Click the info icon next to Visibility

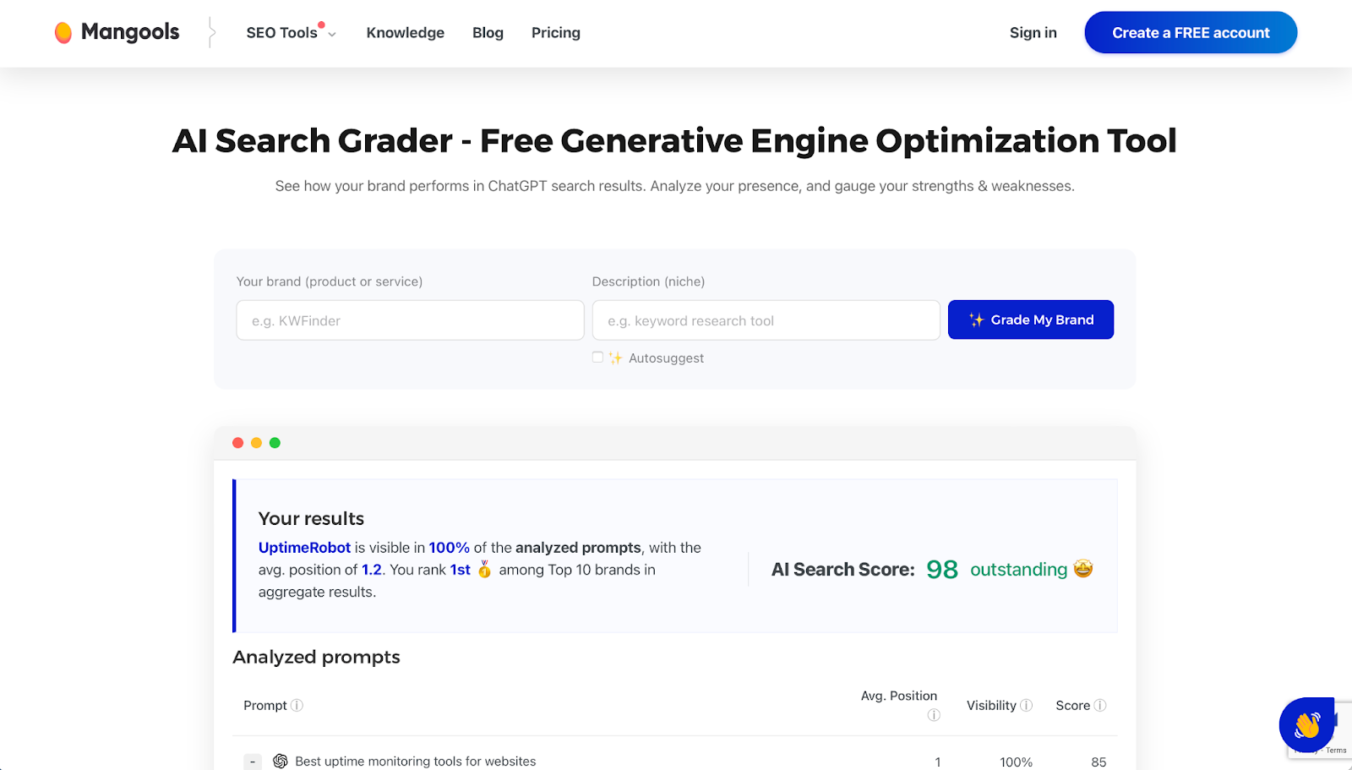[x=1026, y=705]
